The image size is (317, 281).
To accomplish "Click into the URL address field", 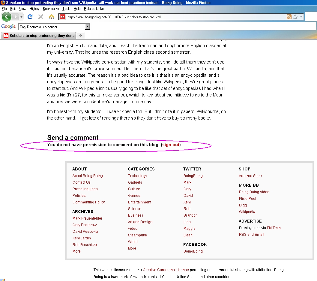I will point(174,17).
